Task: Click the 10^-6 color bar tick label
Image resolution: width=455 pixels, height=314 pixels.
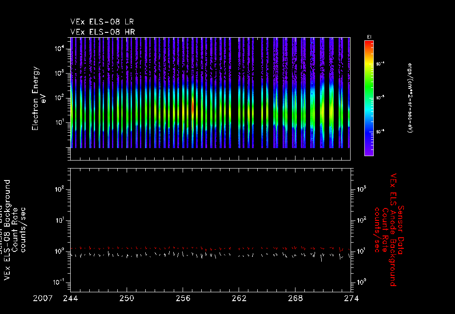Action: 380,132
